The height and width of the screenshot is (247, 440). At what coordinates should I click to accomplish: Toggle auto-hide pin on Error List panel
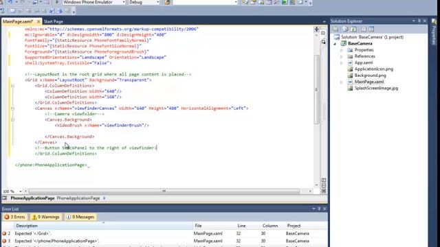click(x=319, y=209)
